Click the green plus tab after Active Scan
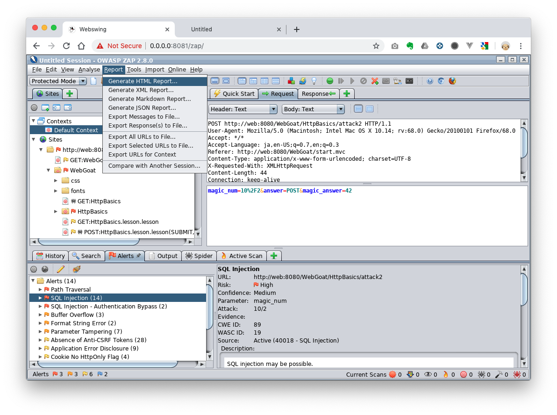Screen dimensions: 557x415 pos(274,256)
